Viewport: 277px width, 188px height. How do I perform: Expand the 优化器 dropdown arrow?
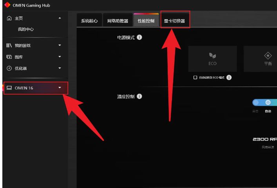pyautogui.click(x=60, y=68)
